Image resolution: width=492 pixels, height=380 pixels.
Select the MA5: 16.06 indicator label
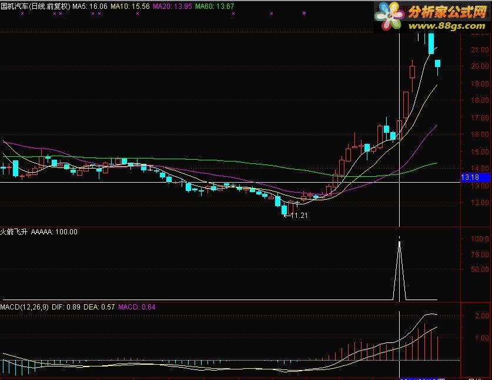tap(90, 6)
